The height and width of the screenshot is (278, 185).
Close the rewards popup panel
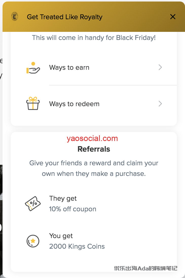coord(173,17)
